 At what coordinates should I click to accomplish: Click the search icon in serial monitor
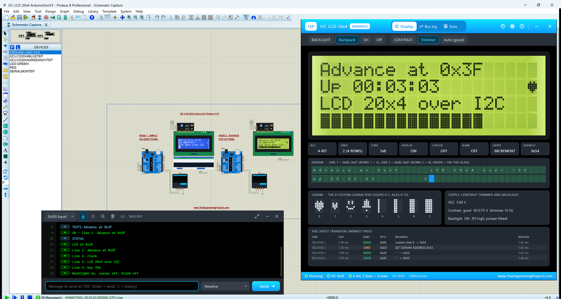click(103, 216)
